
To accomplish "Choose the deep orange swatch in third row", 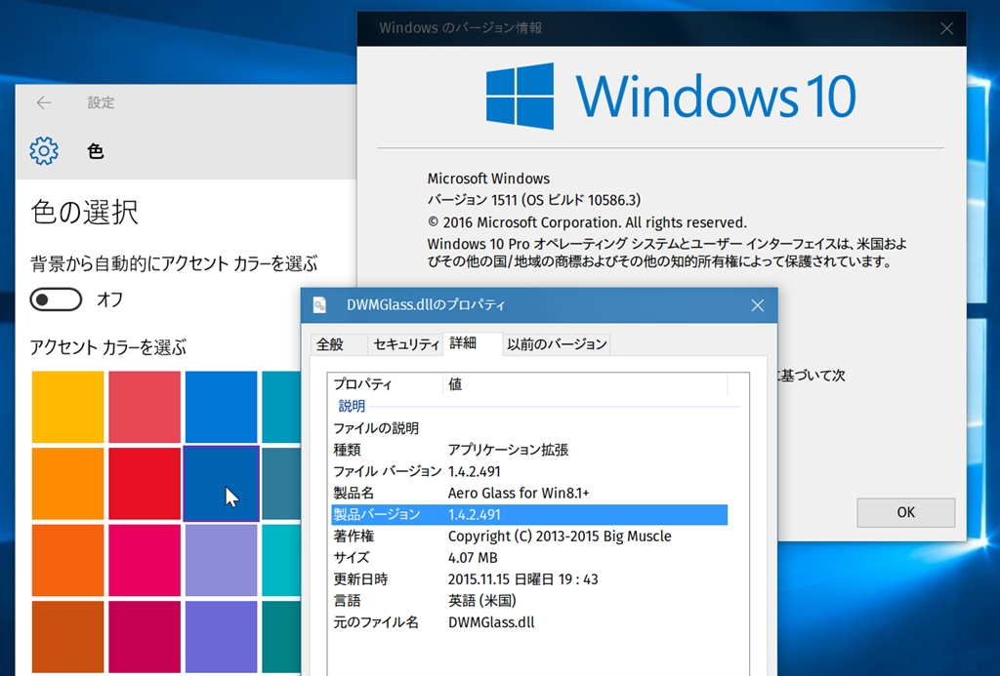I will [x=67, y=560].
